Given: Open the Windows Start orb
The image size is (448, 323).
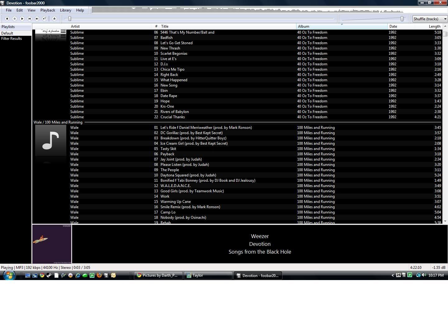Looking at the screenshot, I should [x=9, y=275].
